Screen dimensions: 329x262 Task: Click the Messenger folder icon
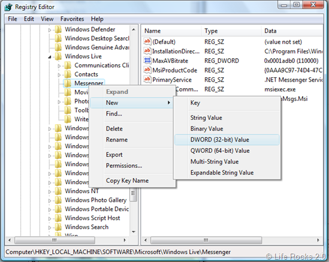pos(68,83)
